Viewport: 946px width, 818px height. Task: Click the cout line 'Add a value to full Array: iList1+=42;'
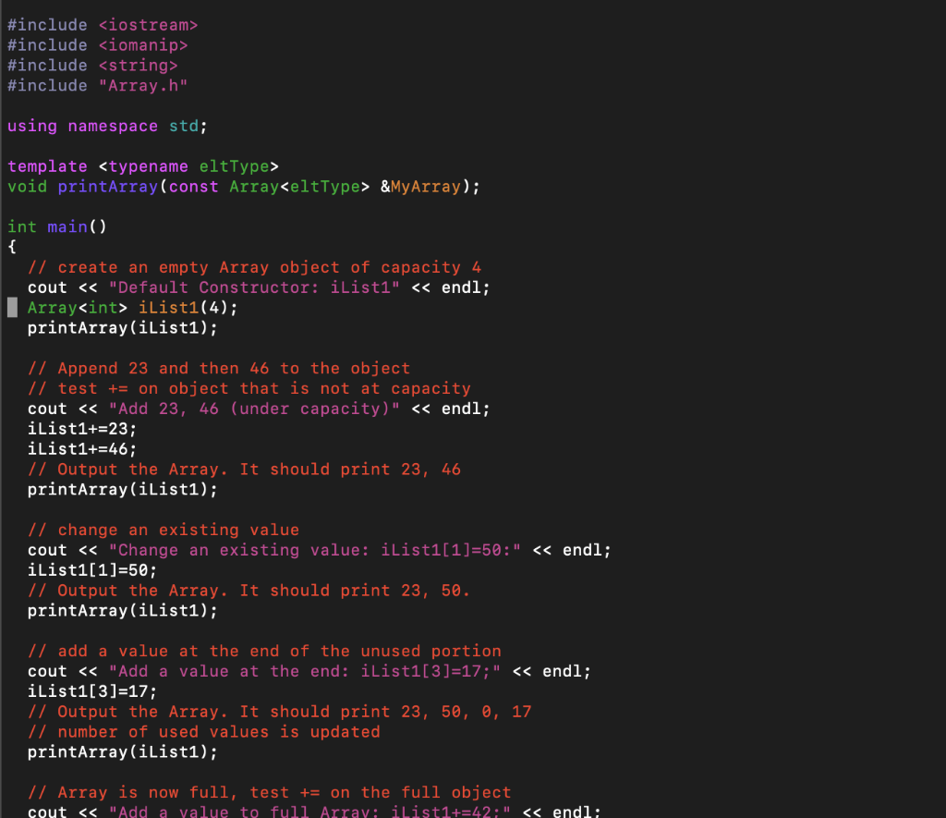(315, 812)
